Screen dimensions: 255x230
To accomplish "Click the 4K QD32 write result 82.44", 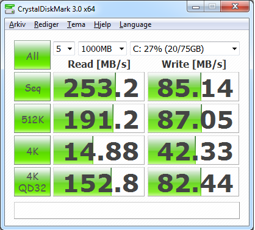I will pyautogui.click(x=193, y=182).
